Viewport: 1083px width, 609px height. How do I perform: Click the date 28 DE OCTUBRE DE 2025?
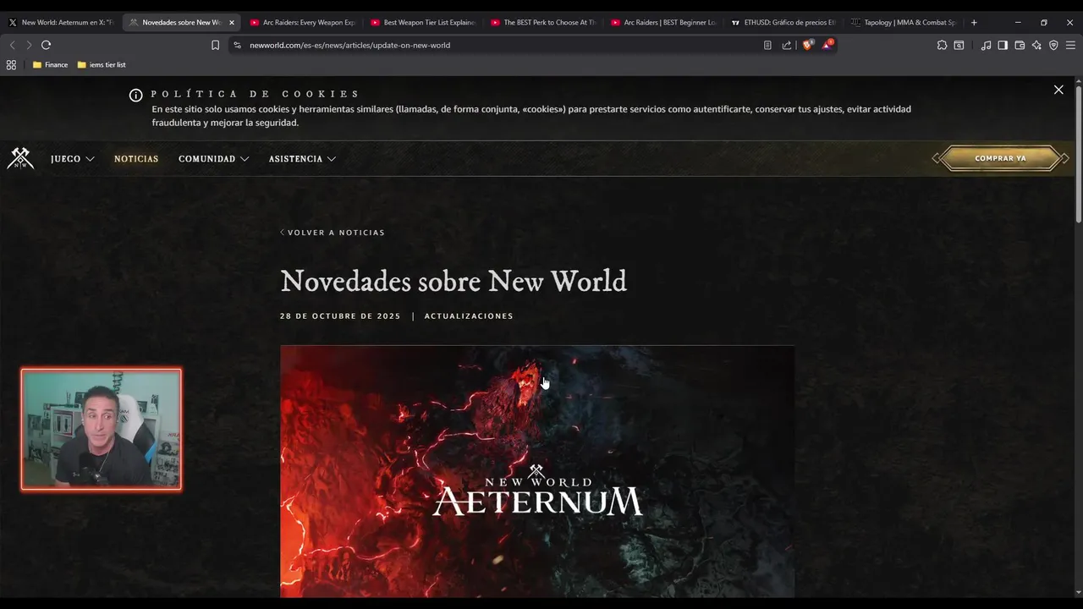(x=340, y=316)
